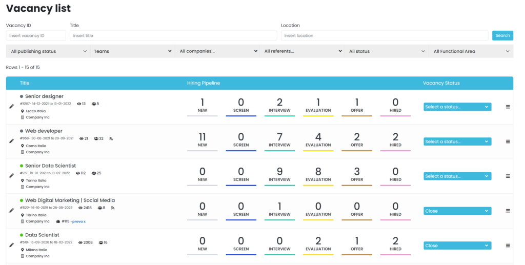525x265 pixels.
Task: Click the views eye icon on Senior designer
Action: pyautogui.click(x=79, y=104)
